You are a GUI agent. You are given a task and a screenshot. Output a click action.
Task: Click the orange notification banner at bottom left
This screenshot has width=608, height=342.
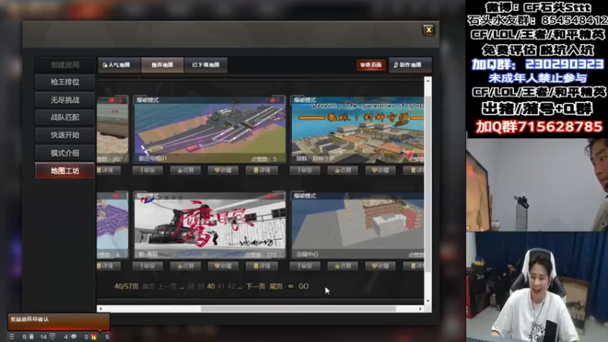[59, 321]
